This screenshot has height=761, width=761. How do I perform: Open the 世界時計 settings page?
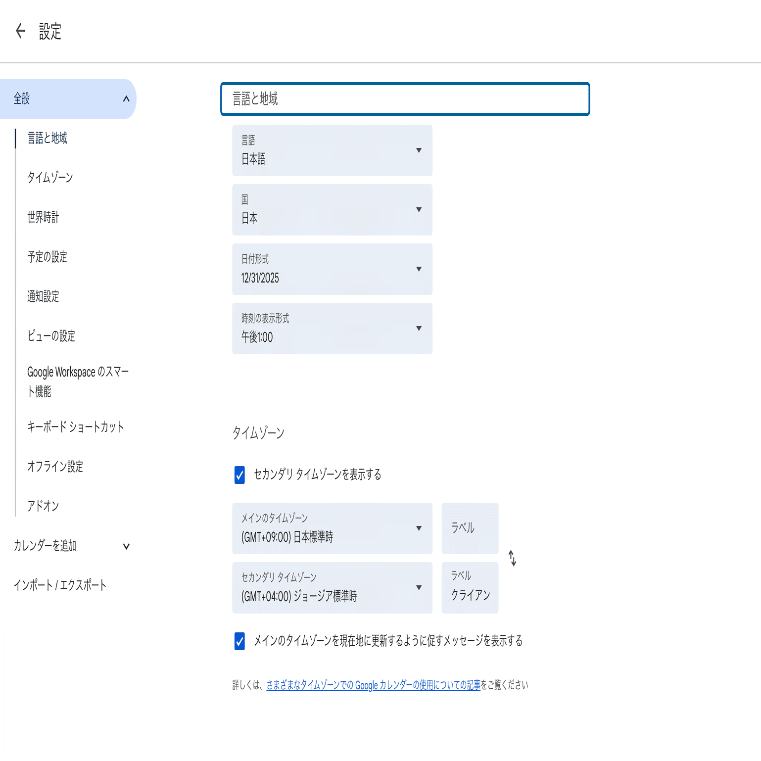43,218
